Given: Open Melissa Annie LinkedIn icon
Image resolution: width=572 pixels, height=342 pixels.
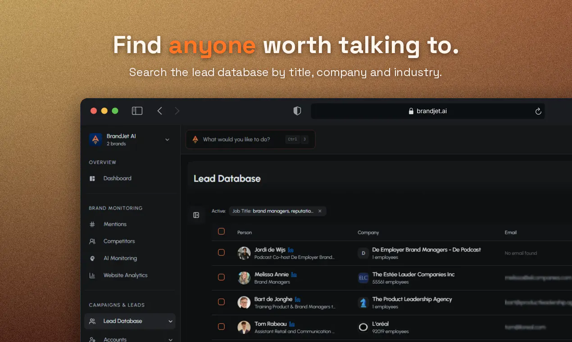Looking at the screenshot, I should (294, 274).
